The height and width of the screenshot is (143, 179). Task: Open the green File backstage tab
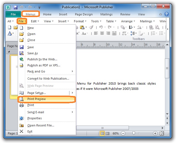pos(13,14)
